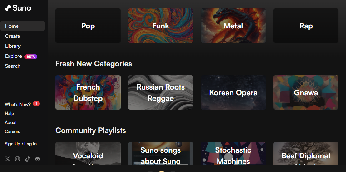Open the Discord social icon
This screenshot has height=172, width=346.
click(x=38, y=159)
